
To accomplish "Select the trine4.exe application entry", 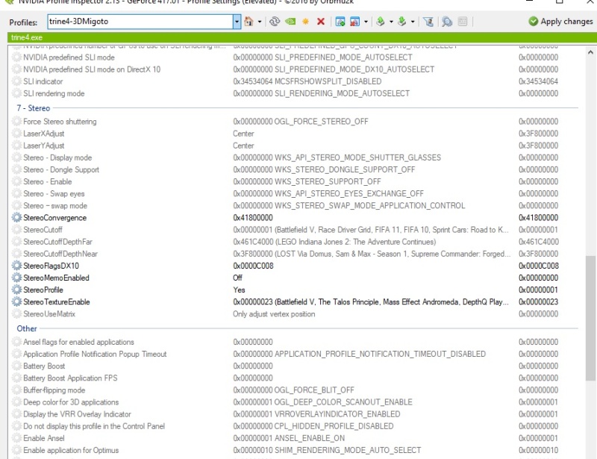I will (x=27, y=37).
